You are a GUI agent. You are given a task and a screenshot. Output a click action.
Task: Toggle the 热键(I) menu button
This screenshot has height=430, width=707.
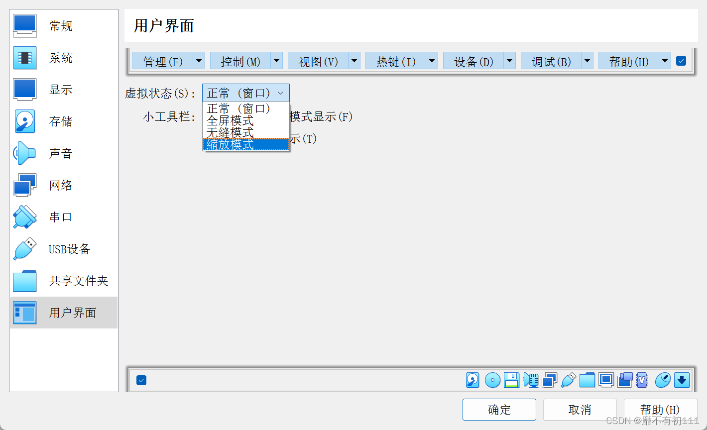pyautogui.click(x=396, y=61)
